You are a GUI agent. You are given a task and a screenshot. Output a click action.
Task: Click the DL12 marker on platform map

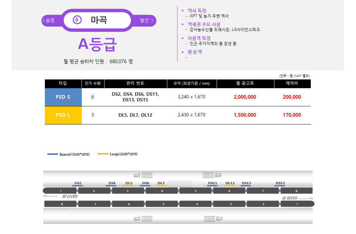(230, 184)
